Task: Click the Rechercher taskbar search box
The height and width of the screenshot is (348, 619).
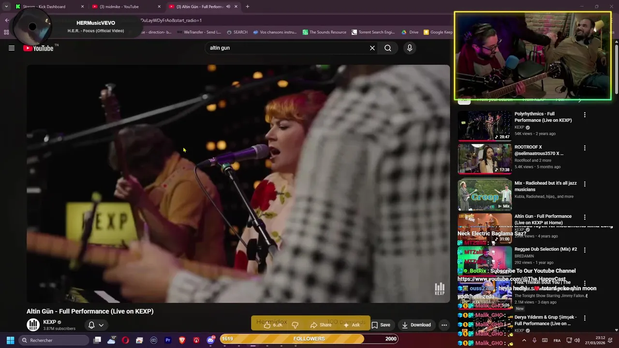Action: pyautogui.click(x=55, y=340)
